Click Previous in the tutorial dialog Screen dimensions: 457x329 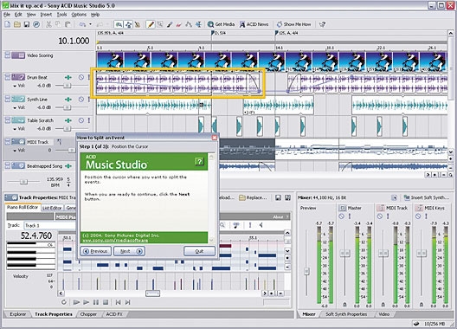[x=95, y=251]
